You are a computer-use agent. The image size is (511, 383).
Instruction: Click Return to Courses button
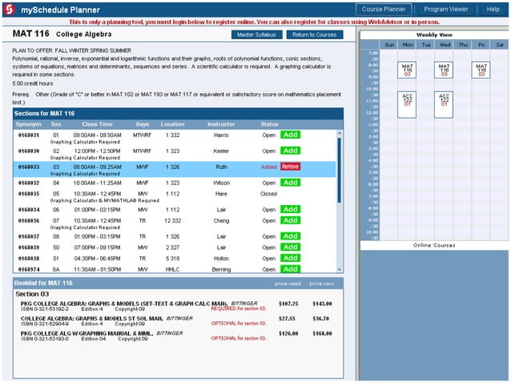pos(315,34)
